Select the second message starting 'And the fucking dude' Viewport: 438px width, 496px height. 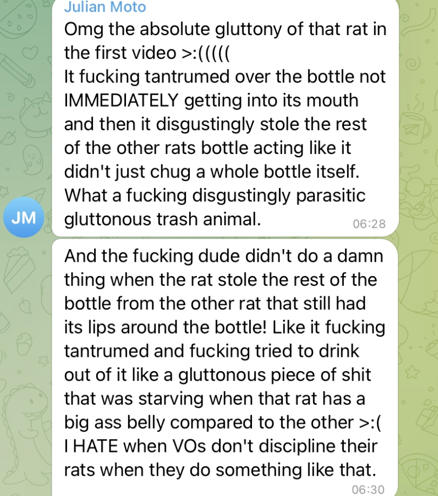coord(225,367)
